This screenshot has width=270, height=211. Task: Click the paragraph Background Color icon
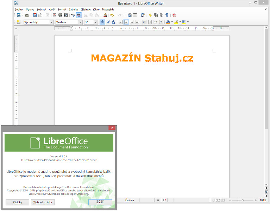click(x=184, y=22)
